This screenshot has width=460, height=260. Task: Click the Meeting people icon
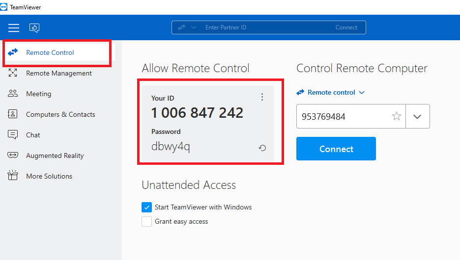coord(13,93)
